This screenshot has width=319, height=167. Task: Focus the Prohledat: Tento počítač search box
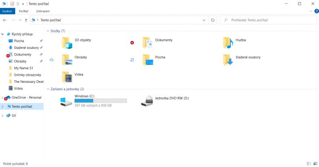coord(268,20)
